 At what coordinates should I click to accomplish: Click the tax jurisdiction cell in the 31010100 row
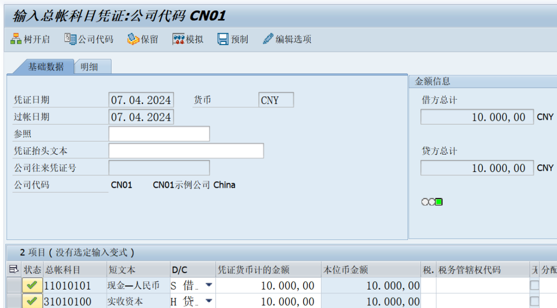pos(482,301)
